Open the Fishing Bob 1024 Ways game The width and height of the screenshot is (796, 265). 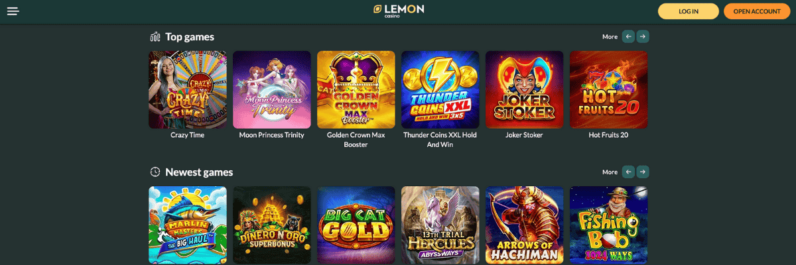pos(608,225)
